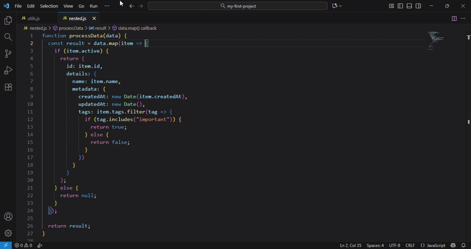Open the Run and Debug view
The height and width of the screenshot is (249, 471).
coord(8,70)
